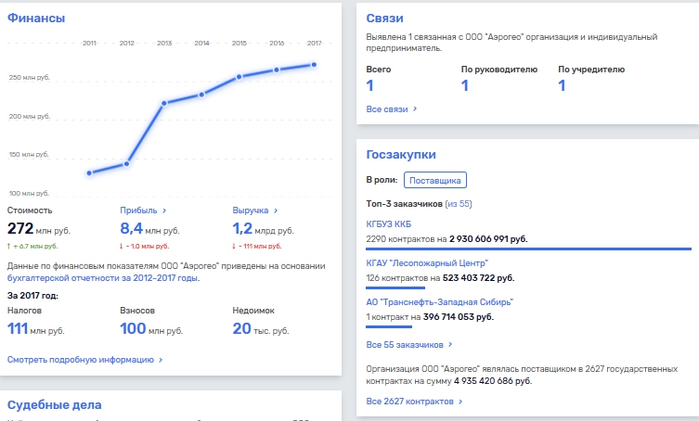Open the Выручка revenue details link

(254, 210)
